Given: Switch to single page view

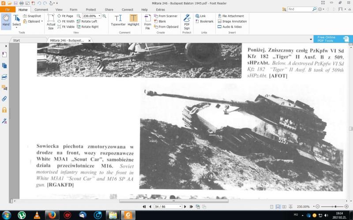Looking at the screenshot, I should point(272,206).
